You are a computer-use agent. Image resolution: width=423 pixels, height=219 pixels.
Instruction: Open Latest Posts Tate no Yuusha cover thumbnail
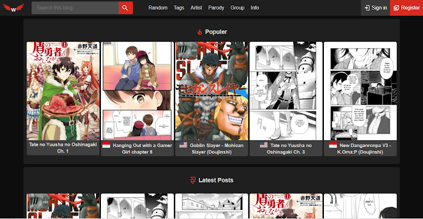click(286, 206)
